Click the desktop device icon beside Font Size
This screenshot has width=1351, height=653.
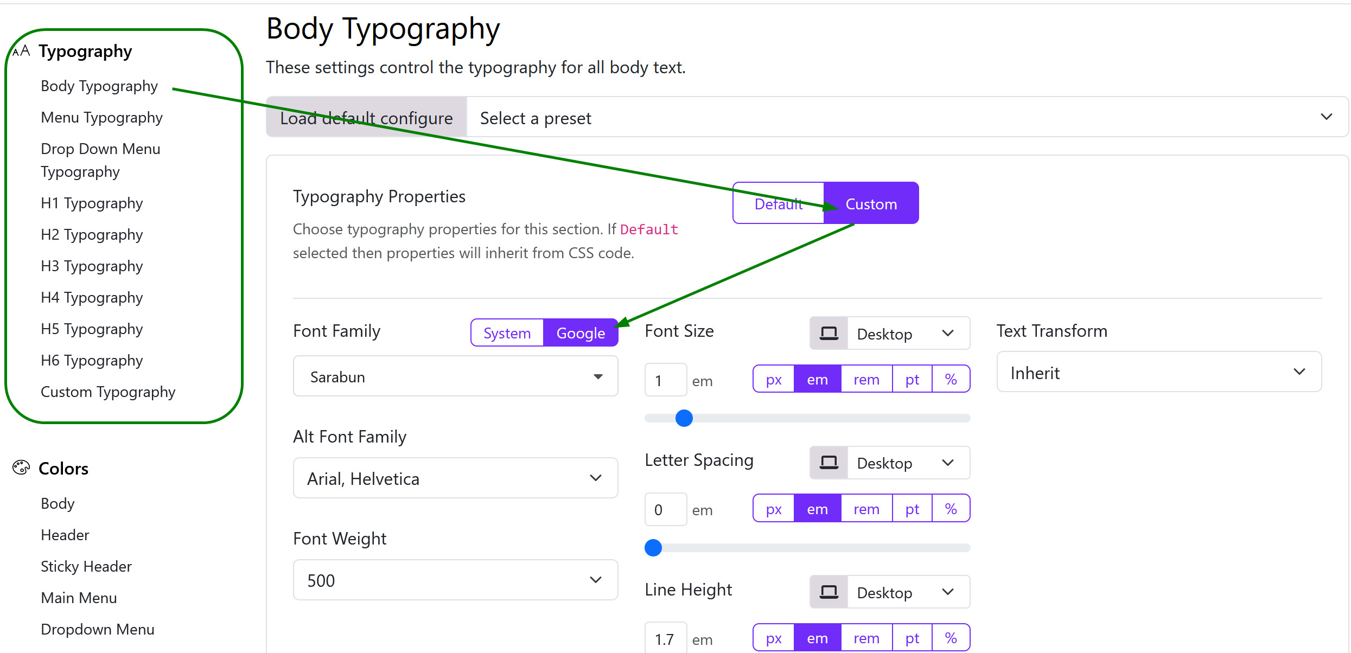[829, 332]
